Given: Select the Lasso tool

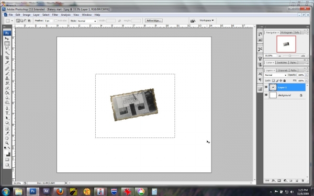Looking at the screenshot, I should (7, 48).
